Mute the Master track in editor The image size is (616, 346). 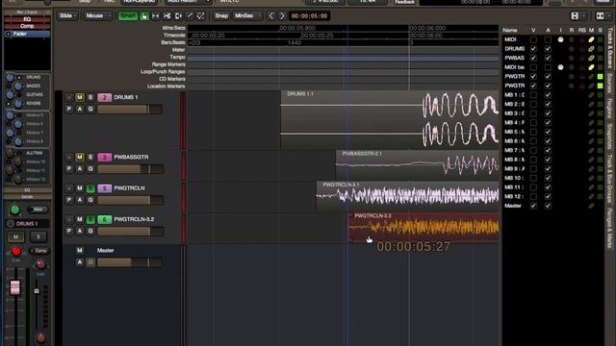click(80, 250)
